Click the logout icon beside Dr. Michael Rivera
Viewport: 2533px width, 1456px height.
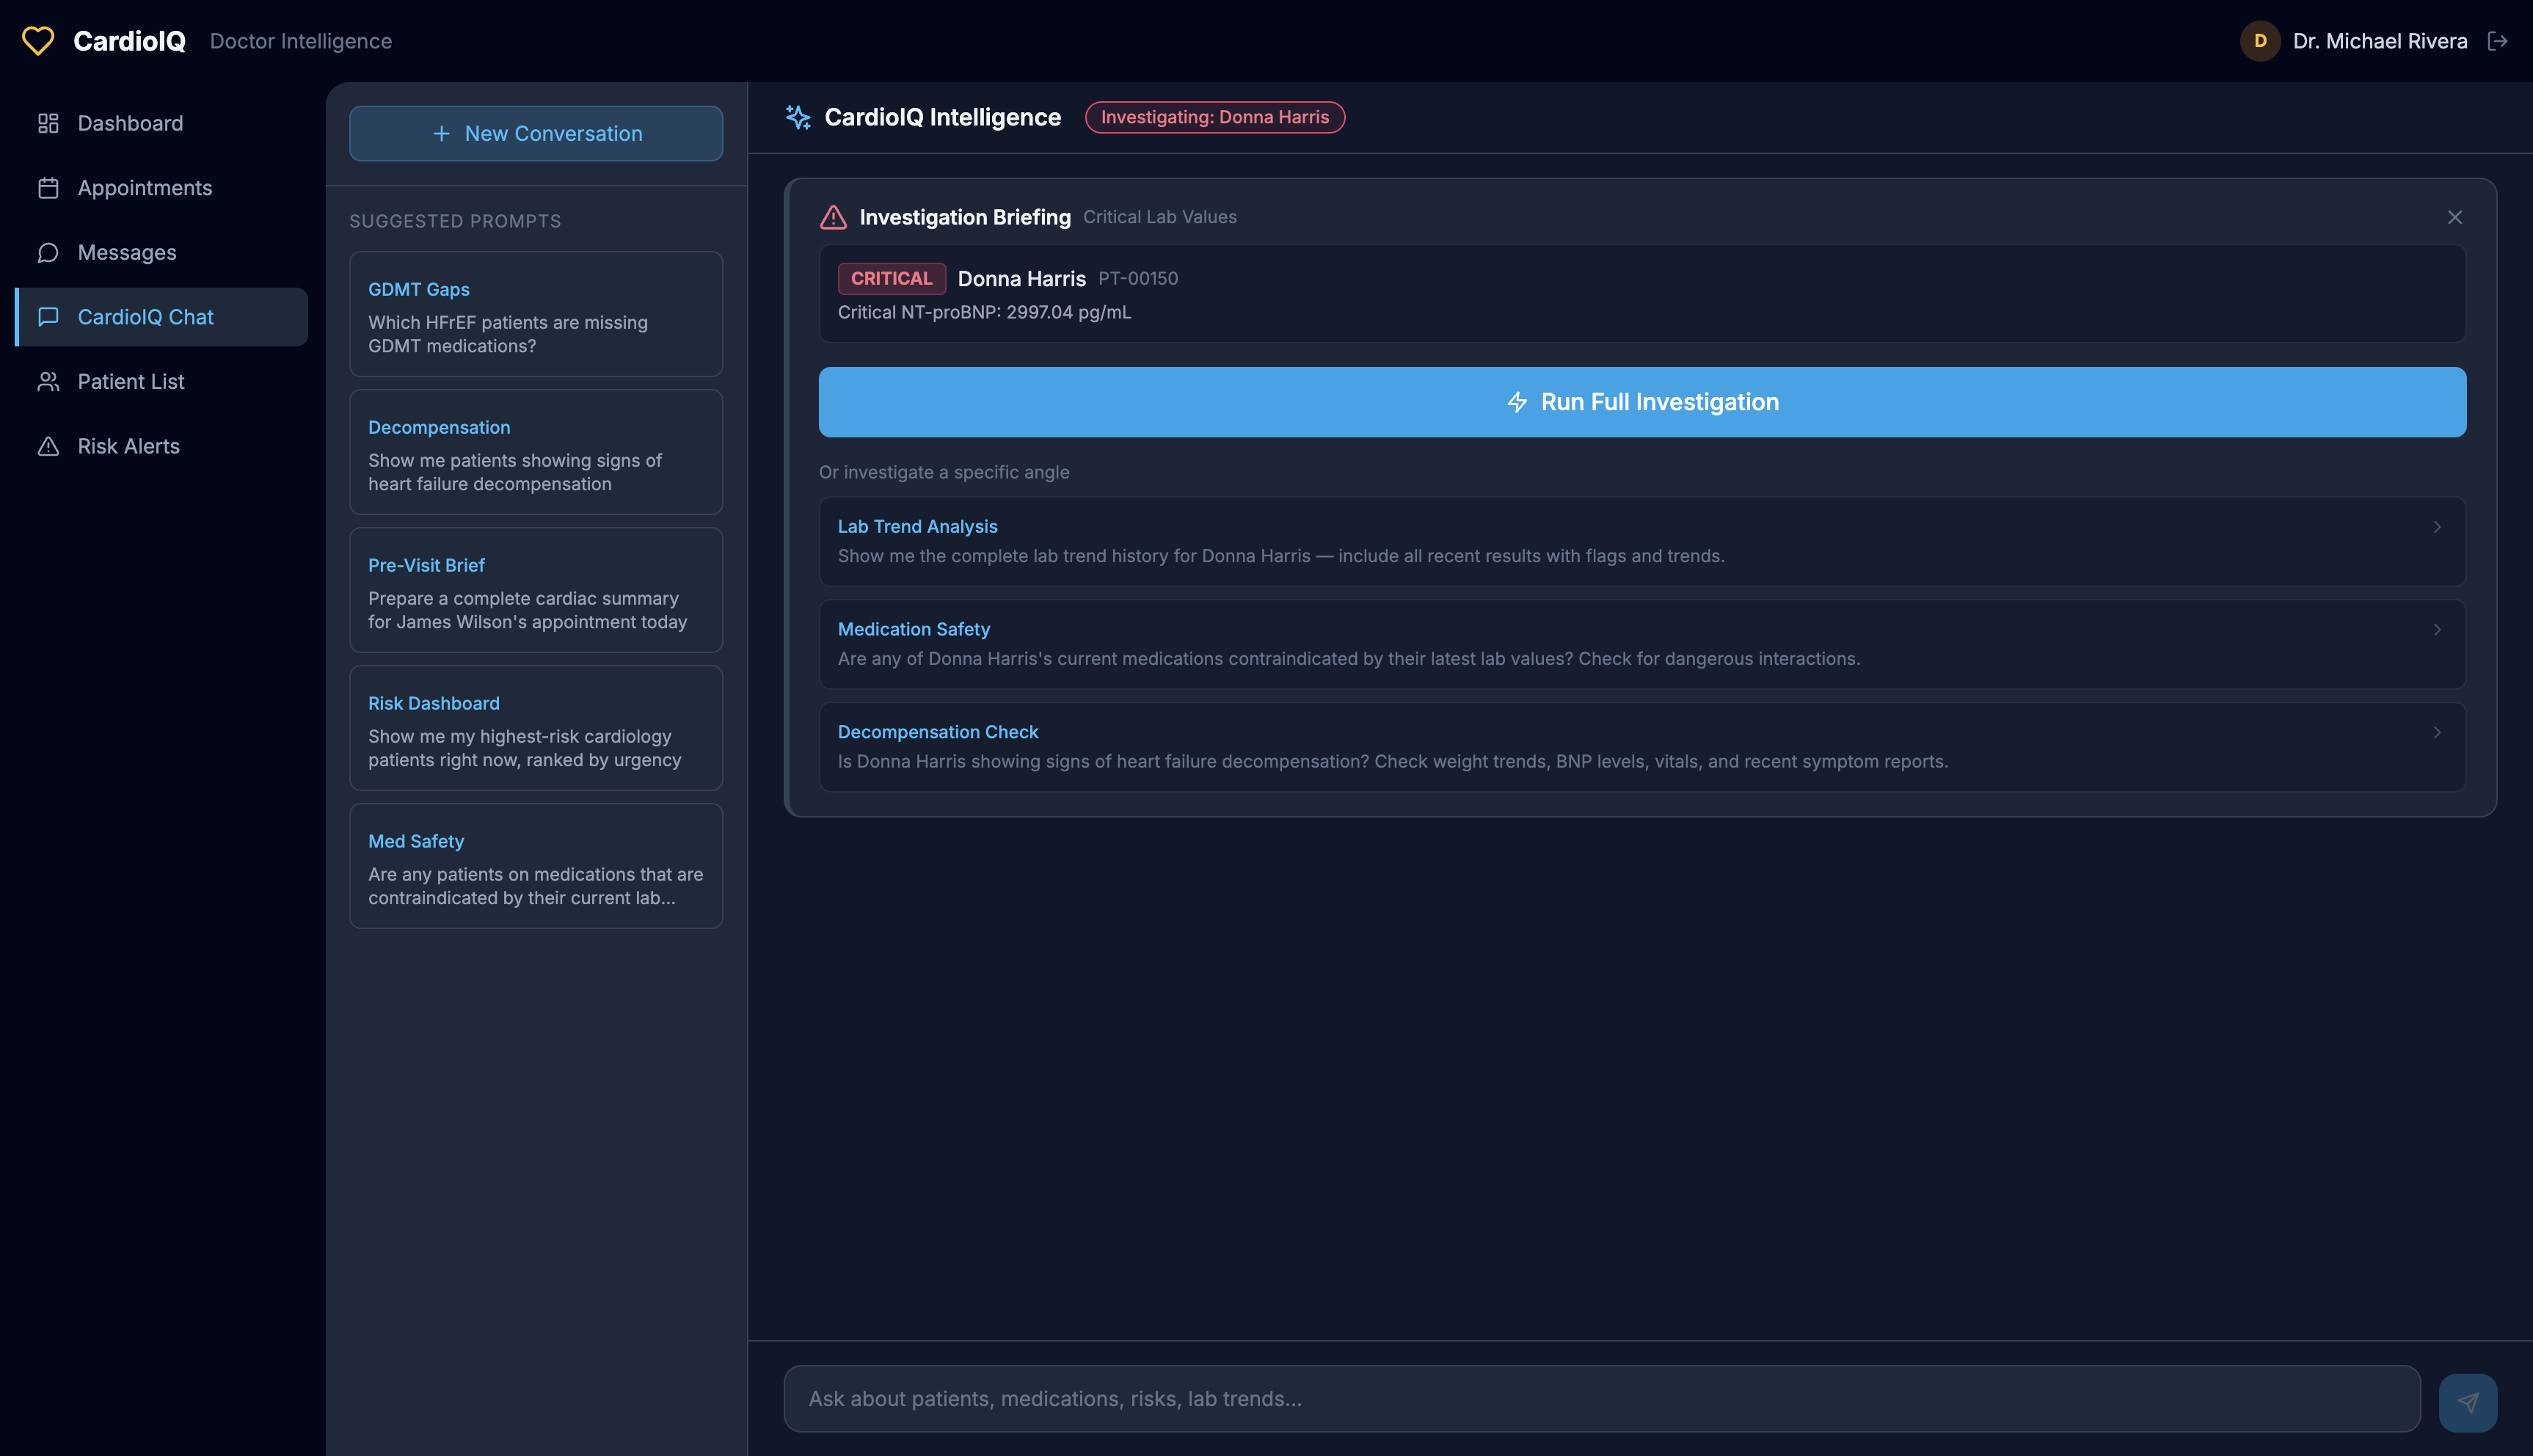[x=2497, y=41]
